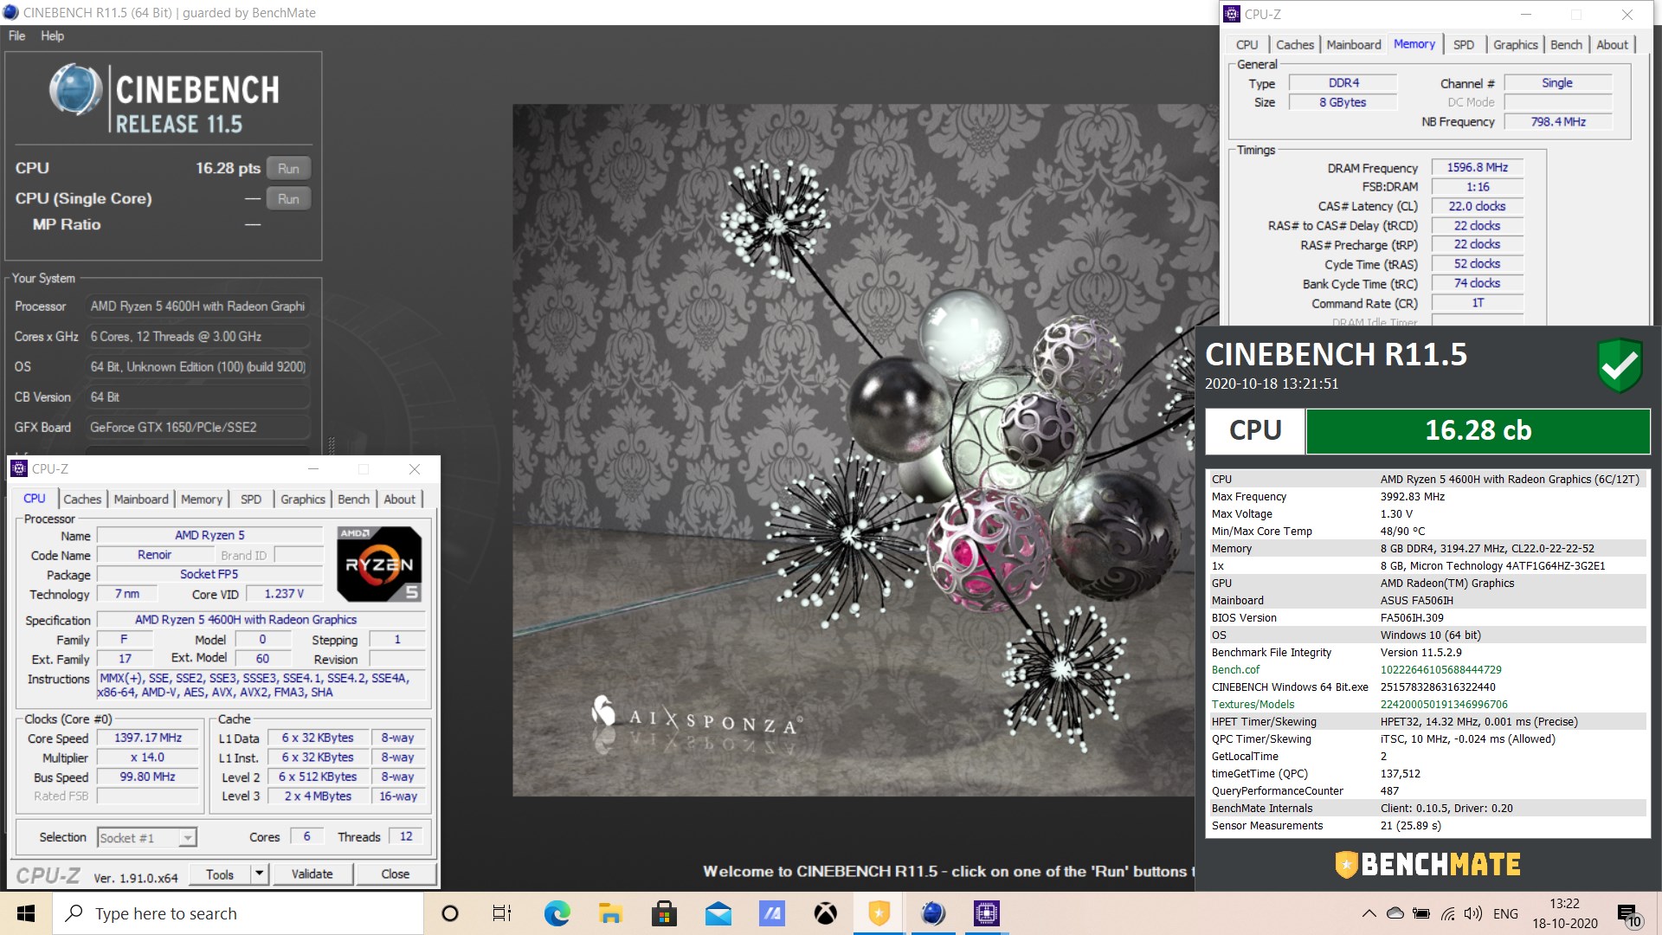Open Xbox app from the taskbar
The image size is (1662, 935).
825,913
